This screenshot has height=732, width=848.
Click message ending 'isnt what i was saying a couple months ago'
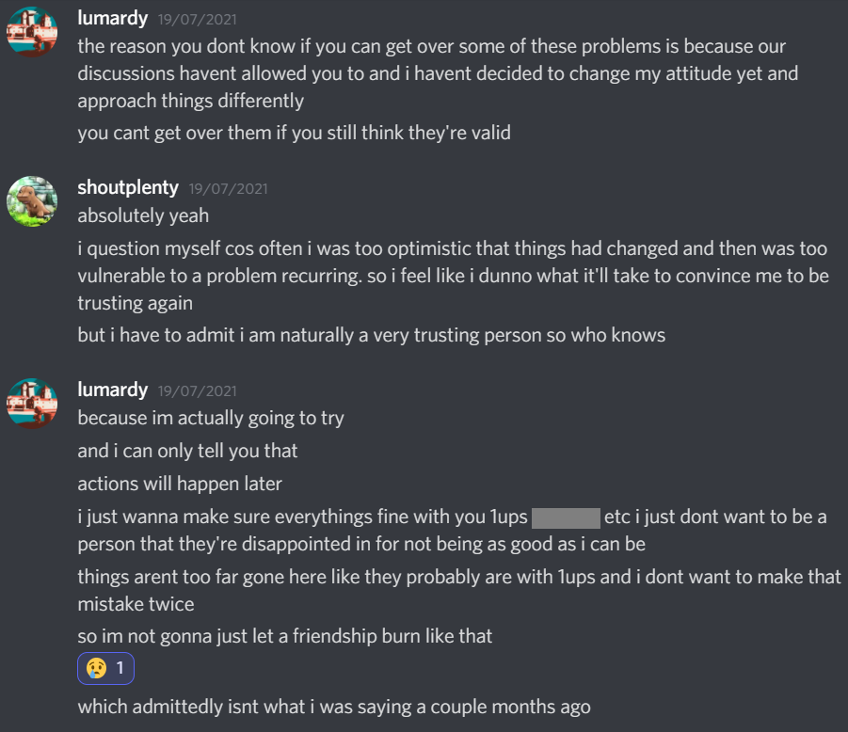[334, 706]
